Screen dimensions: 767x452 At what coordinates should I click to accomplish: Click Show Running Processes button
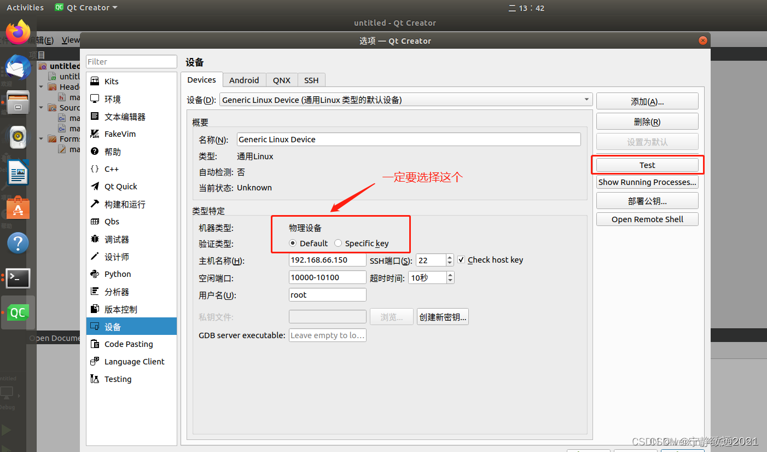647,182
